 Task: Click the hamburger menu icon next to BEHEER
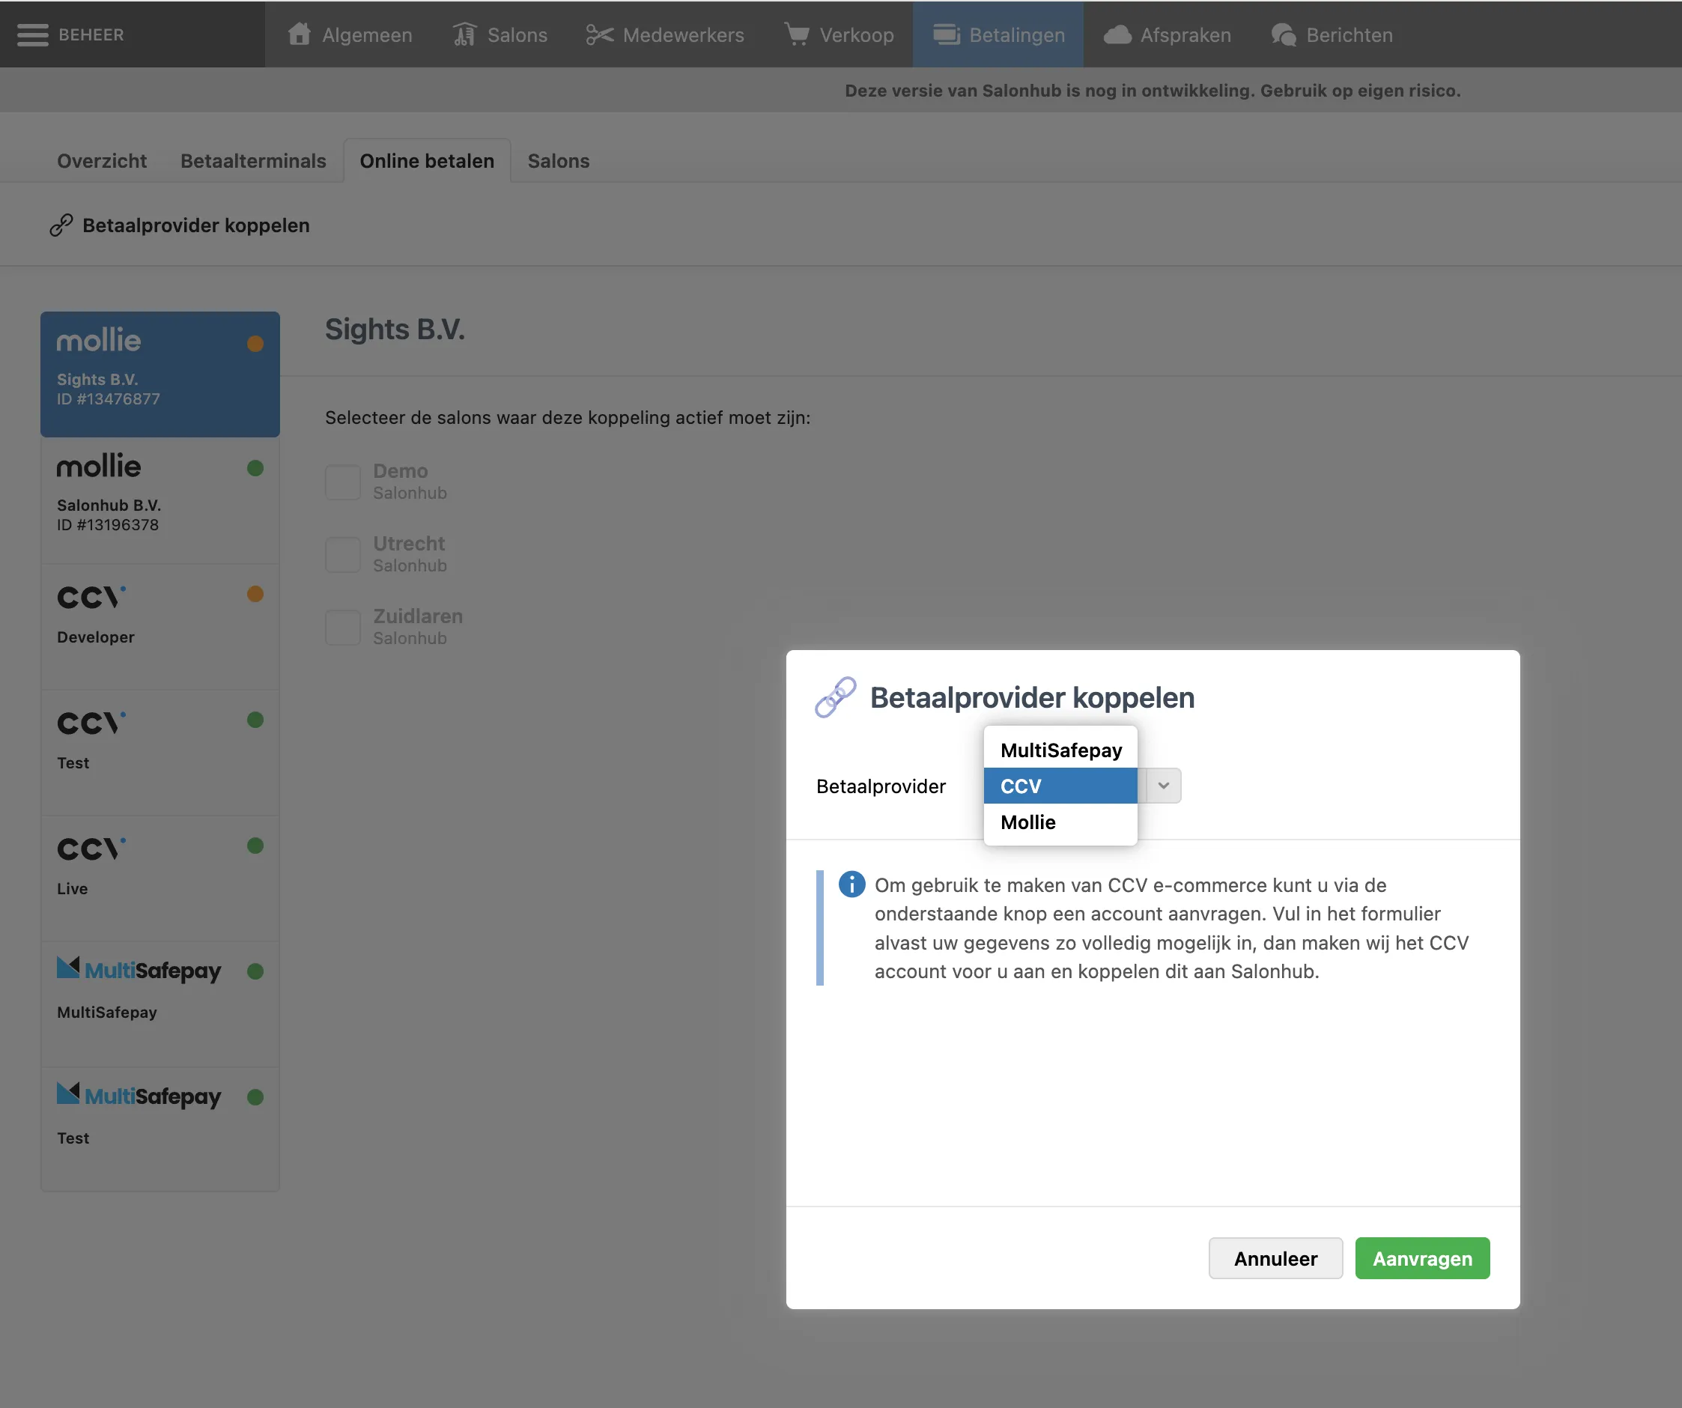32,35
